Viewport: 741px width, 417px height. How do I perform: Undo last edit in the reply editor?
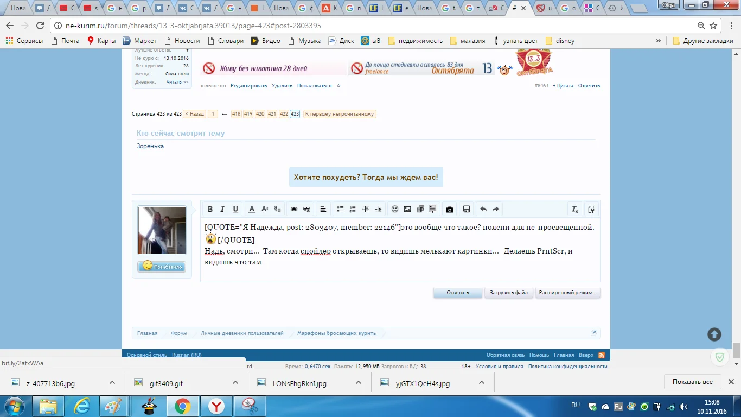pos(483,209)
